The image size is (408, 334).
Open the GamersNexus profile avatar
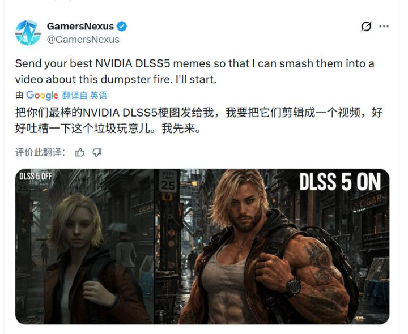[28, 33]
